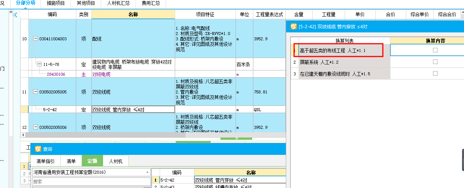Click the 综合单价 column header
464x188 pixels.
[x=419, y=14]
